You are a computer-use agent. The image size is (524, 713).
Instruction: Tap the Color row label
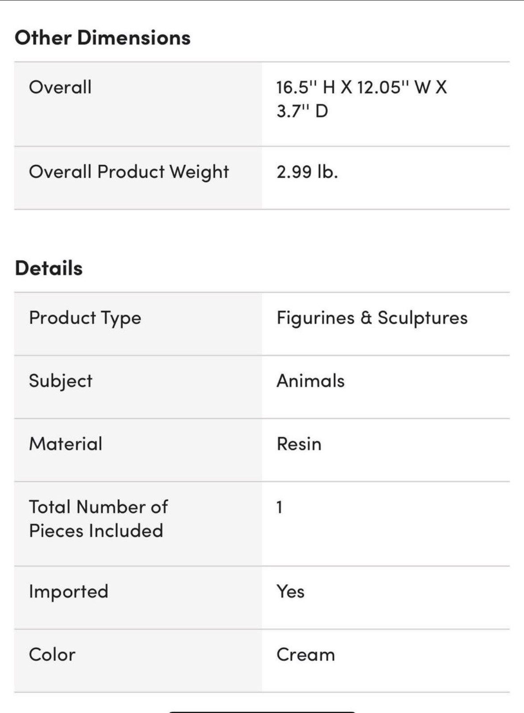[x=52, y=655]
